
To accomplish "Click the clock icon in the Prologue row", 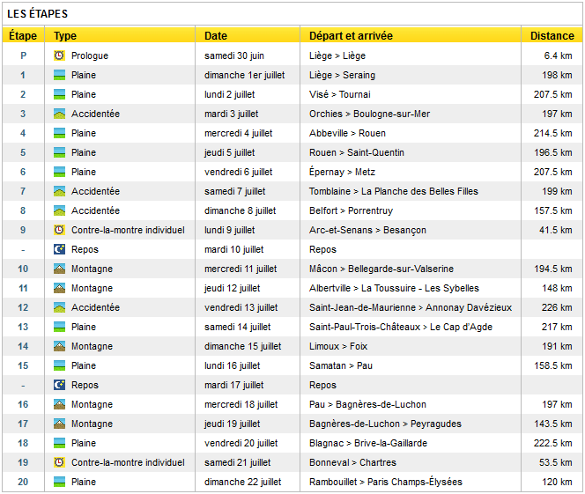I will 59,55.
